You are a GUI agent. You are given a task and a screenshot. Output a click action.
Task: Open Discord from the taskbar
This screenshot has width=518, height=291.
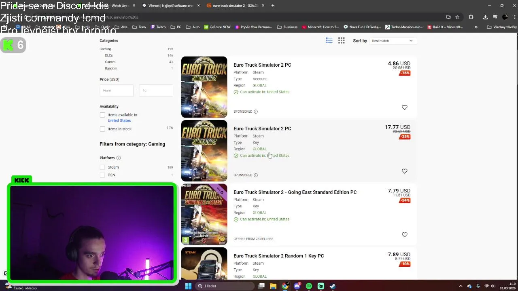(x=297, y=286)
